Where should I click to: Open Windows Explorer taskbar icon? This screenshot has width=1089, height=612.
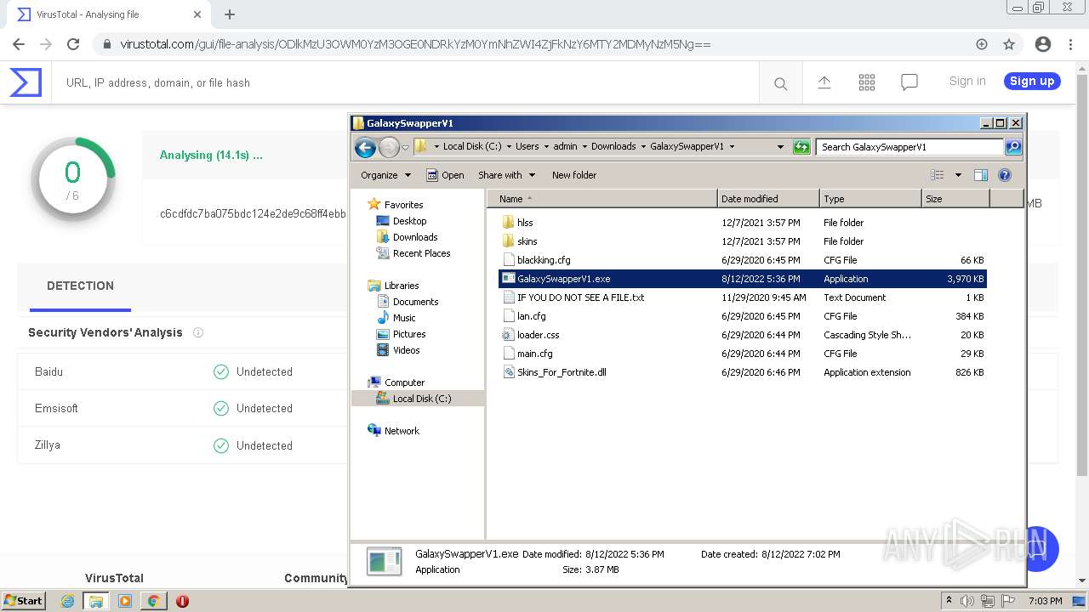click(x=96, y=601)
